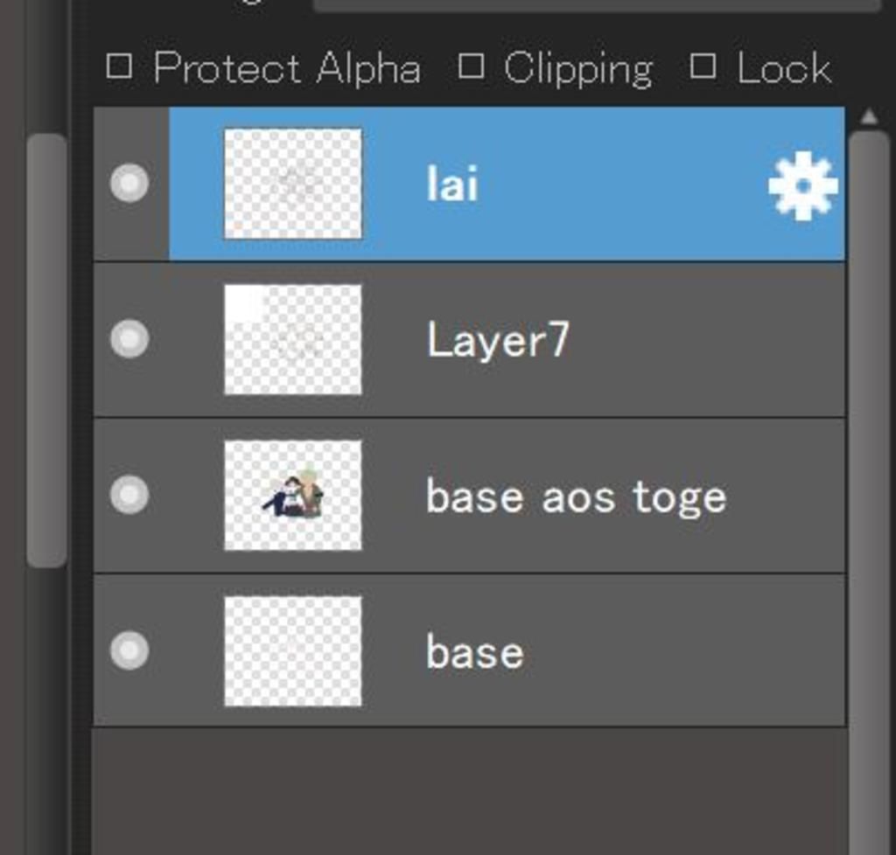Toggle visibility of the base layer
896x855 pixels.
(x=129, y=650)
